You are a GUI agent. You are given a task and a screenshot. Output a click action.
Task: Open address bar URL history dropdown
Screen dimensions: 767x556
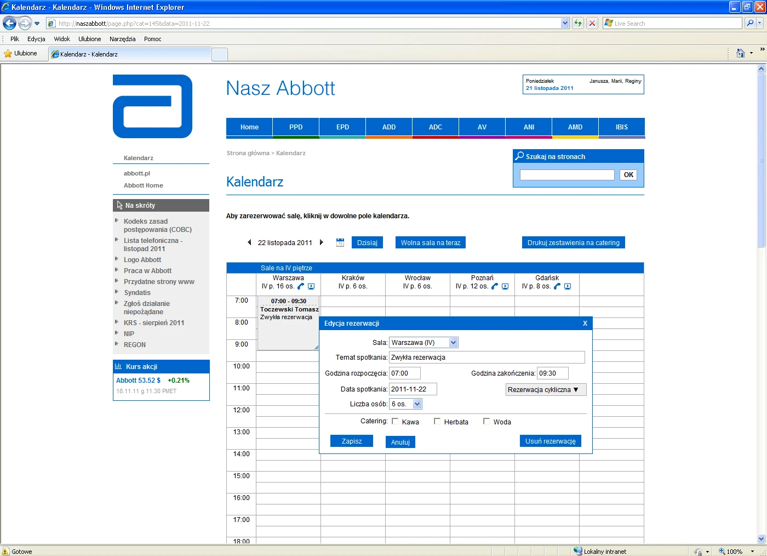(565, 23)
